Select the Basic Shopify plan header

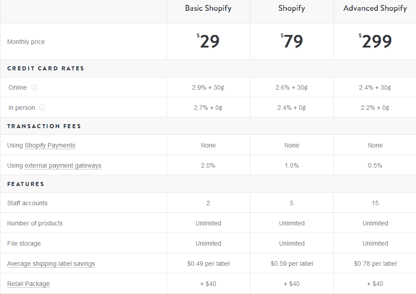(x=208, y=9)
